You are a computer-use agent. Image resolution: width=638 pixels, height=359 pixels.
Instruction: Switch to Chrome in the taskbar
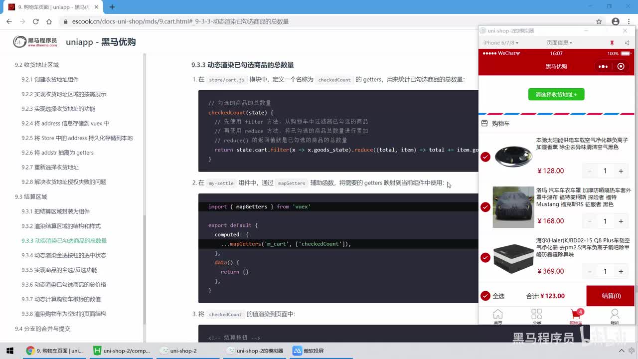(55, 351)
